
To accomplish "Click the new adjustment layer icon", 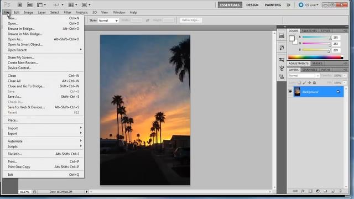I will tap(318, 191).
